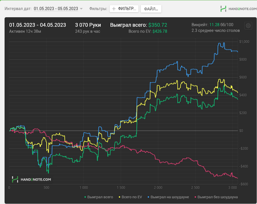Viewport: 257px width, 204px height.
Task: Open chart settings gear icon
Action: point(248,26)
